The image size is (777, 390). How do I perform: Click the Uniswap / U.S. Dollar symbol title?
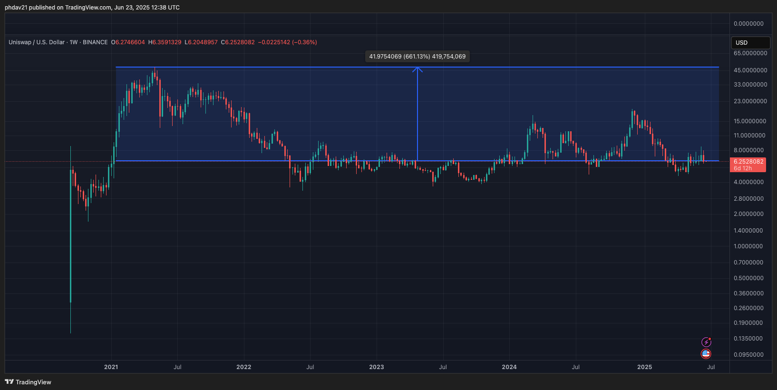point(37,42)
